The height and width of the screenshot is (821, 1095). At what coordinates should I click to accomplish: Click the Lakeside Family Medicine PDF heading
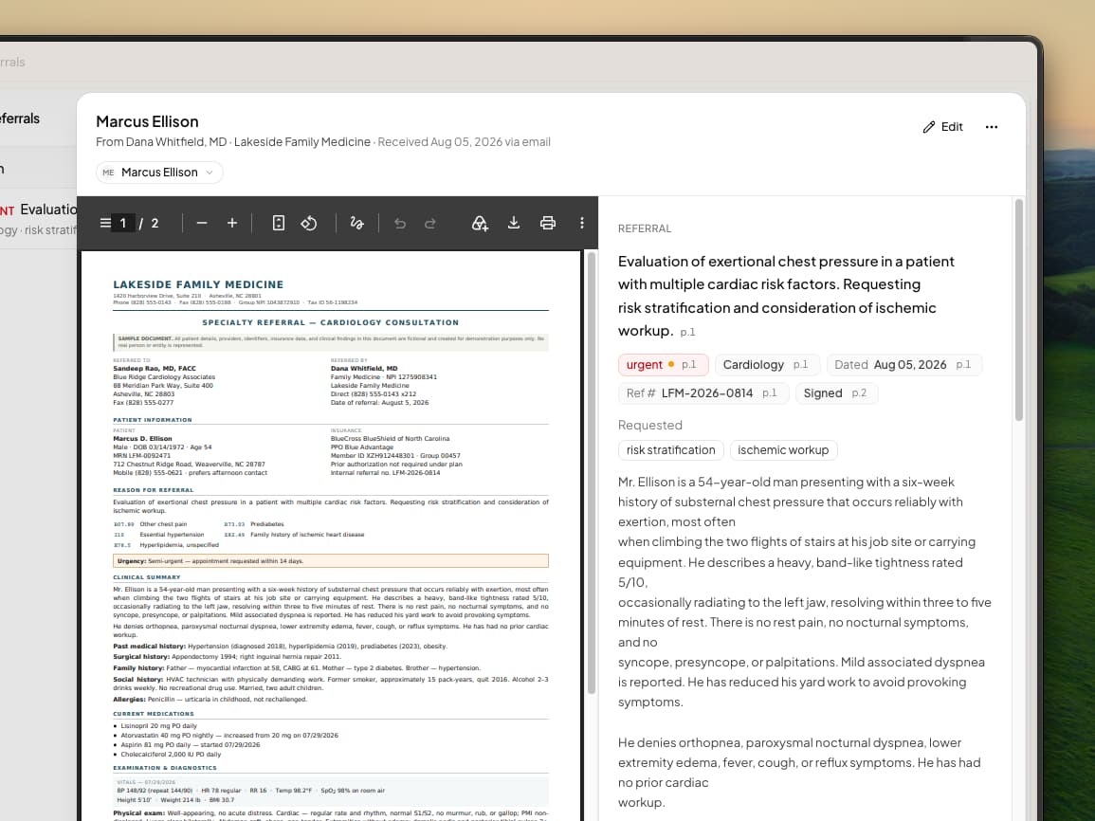pyautogui.click(x=198, y=284)
